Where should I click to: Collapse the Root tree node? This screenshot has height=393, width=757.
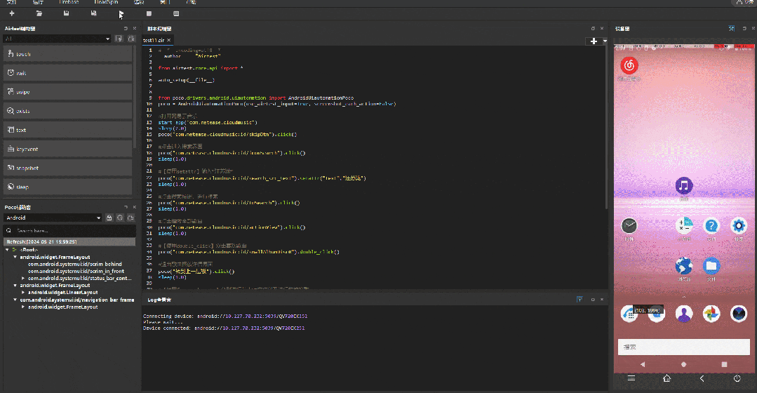tap(7, 249)
